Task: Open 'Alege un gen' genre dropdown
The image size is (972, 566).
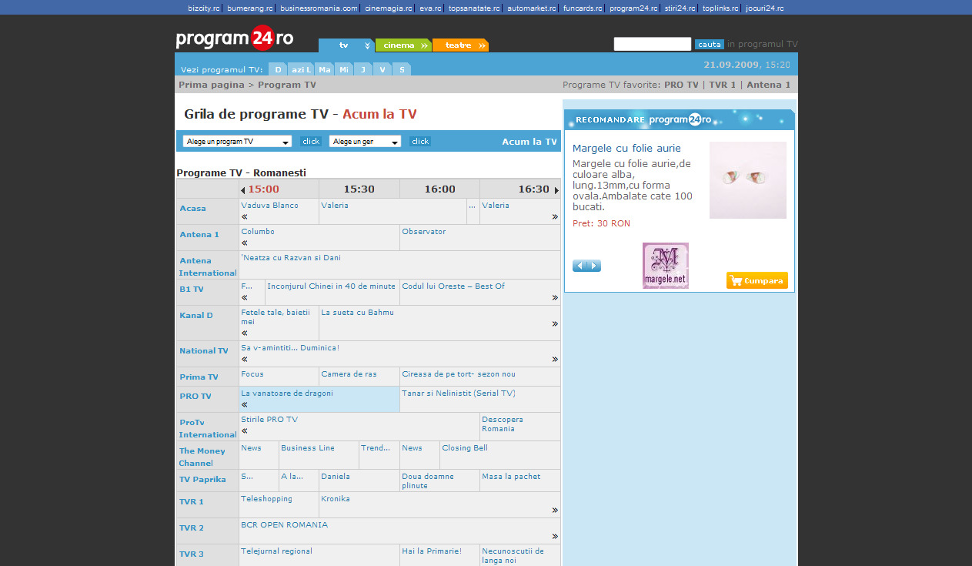Action: click(366, 142)
